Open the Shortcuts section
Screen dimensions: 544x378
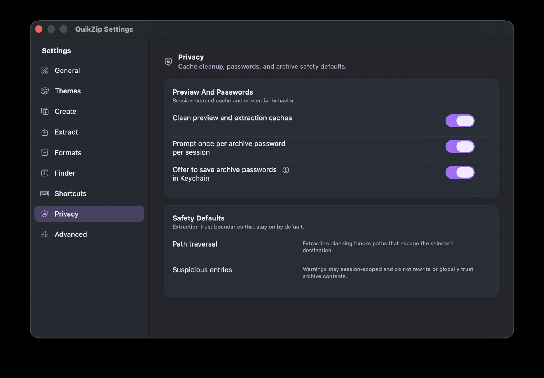[89, 194]
